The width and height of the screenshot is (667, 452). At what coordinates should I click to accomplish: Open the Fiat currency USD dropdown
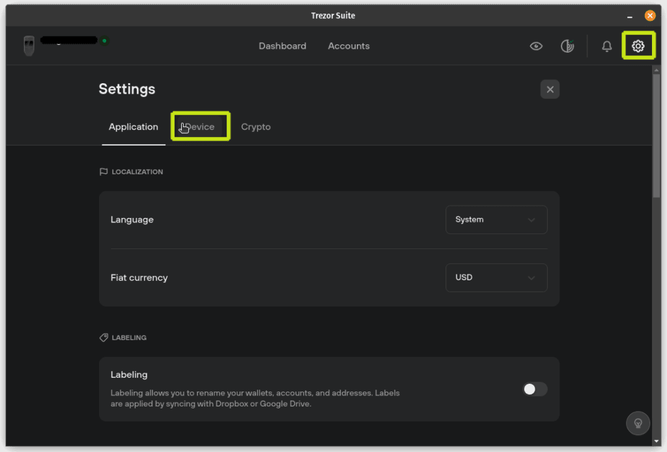496,278
